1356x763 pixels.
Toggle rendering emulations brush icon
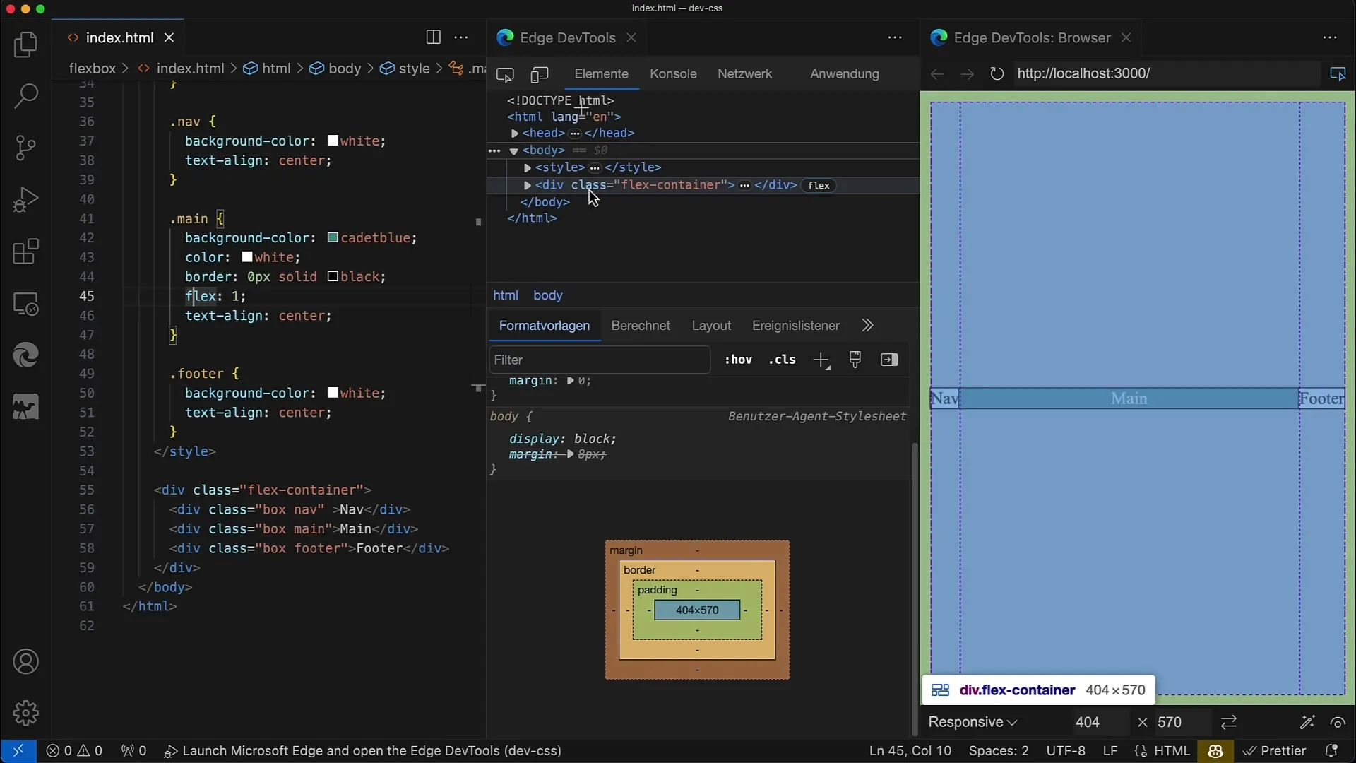pos(855,360)
